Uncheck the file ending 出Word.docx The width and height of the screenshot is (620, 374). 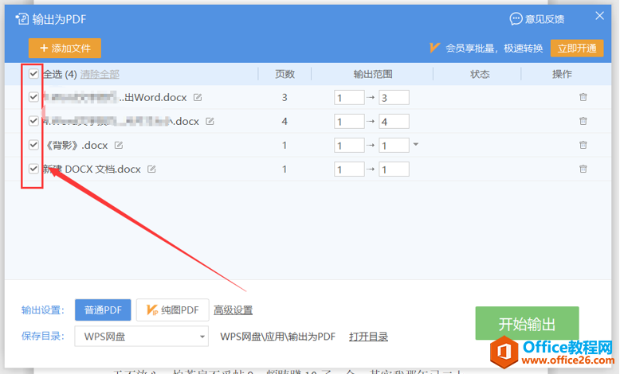tap(33, 97)
